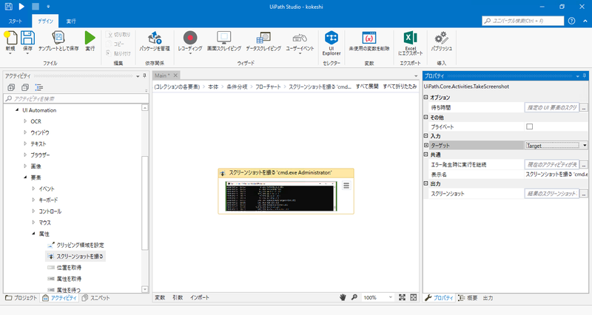Open 画面スクレイピング (Screen Scraping) wizard
The width and height of the screenshot is (592, 315).
[224, 41]
